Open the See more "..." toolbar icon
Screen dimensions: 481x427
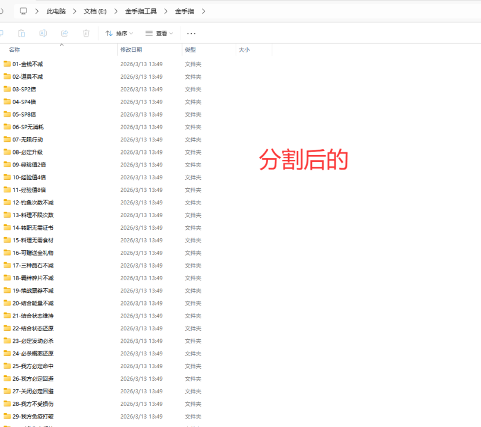coord(191,33)
